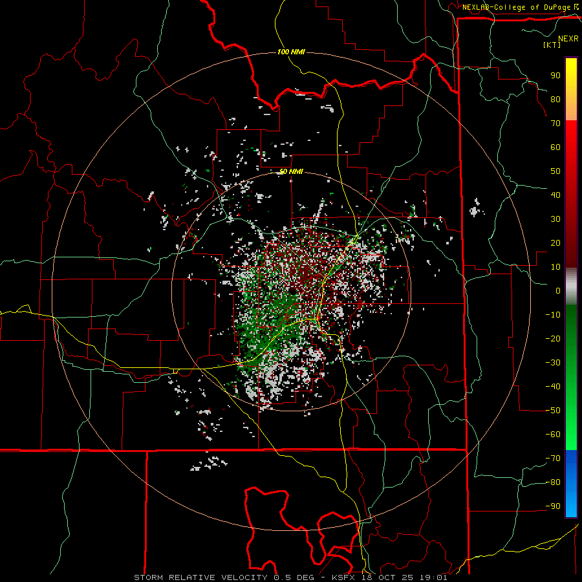Click the 0.5 DEG elevation angle text
The image size is (582, 582).
pyautogui.click(x=294, y=577)
